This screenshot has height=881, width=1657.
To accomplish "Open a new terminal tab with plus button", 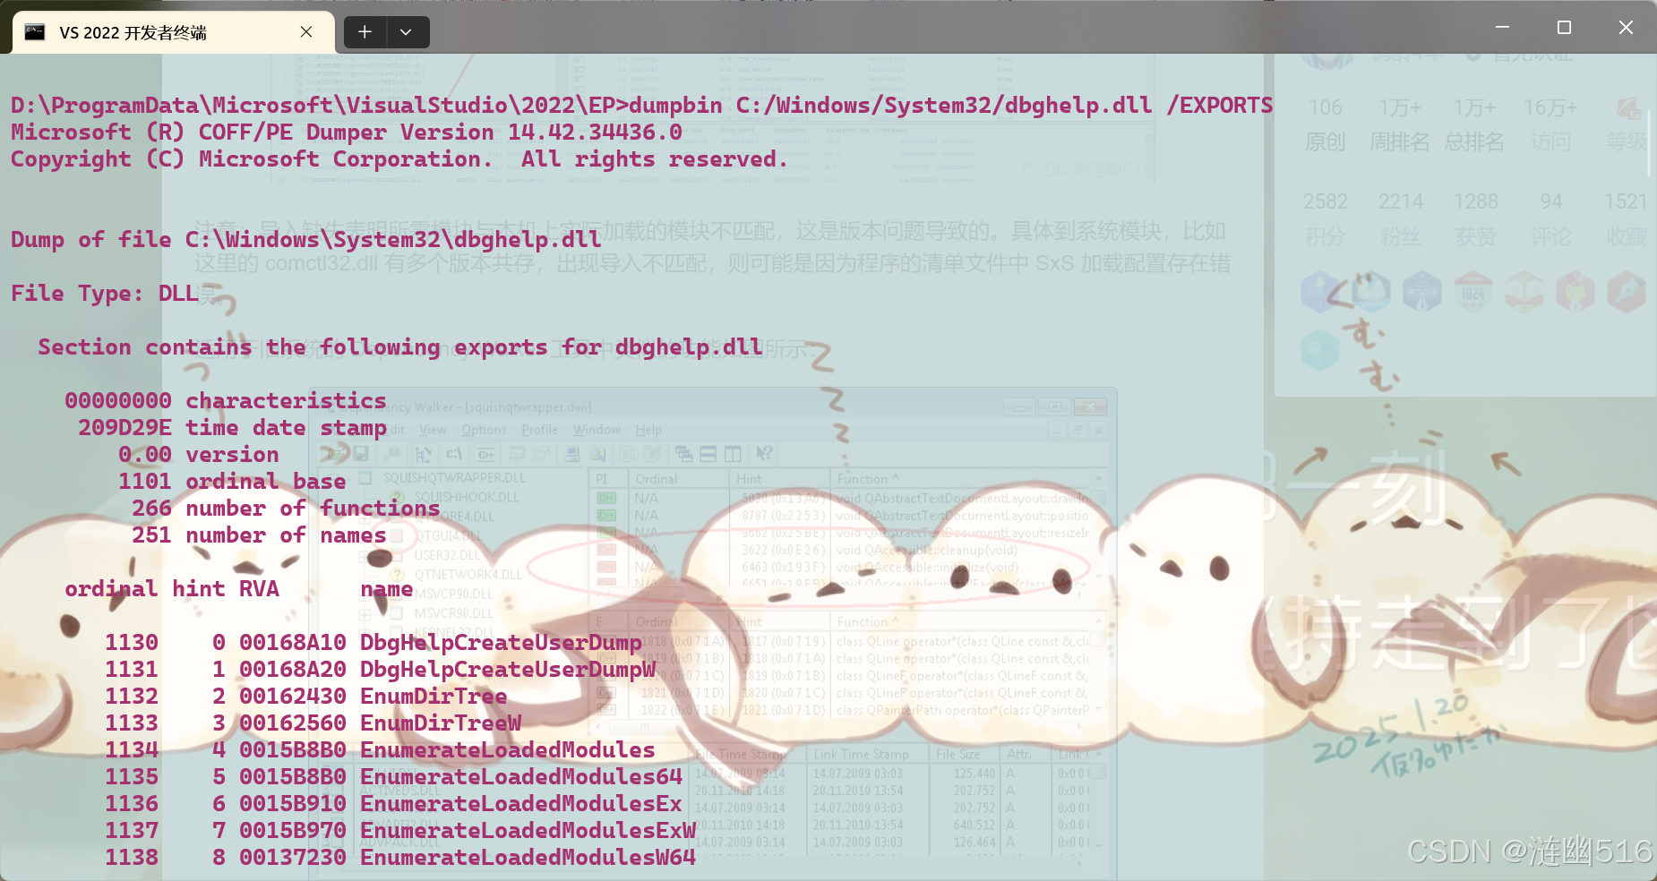I will (x=365, y=32).
